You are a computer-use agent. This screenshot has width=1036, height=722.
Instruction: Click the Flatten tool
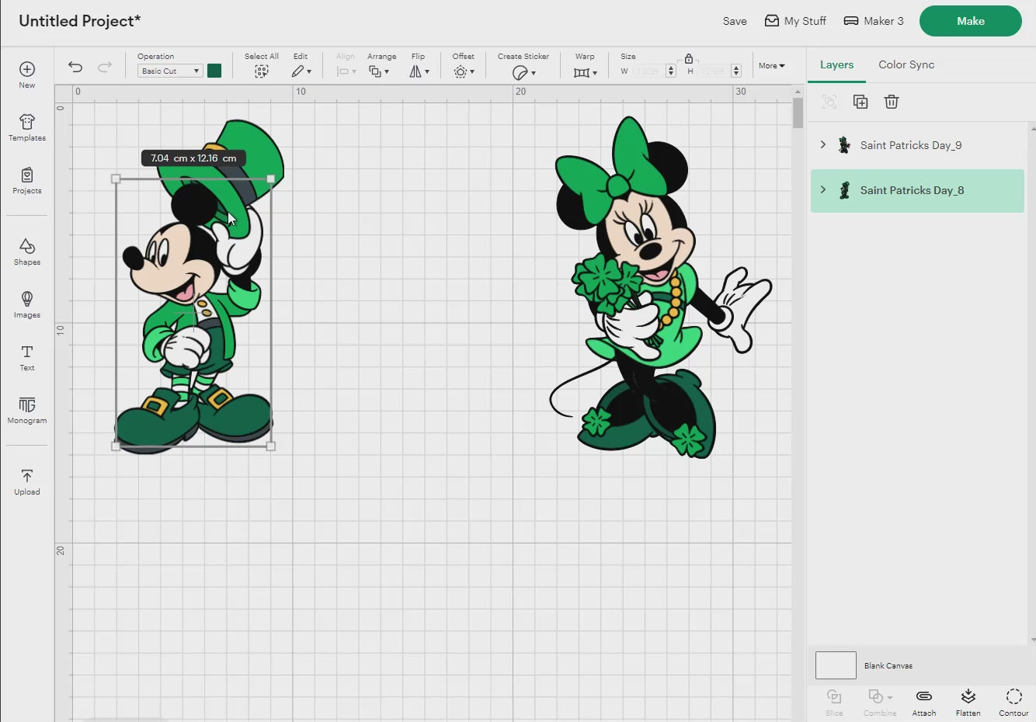pos(968,702)
